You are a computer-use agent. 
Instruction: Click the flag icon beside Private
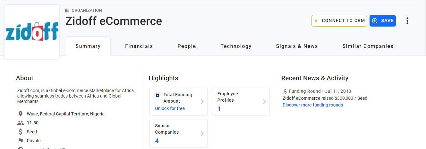[21, 141]
